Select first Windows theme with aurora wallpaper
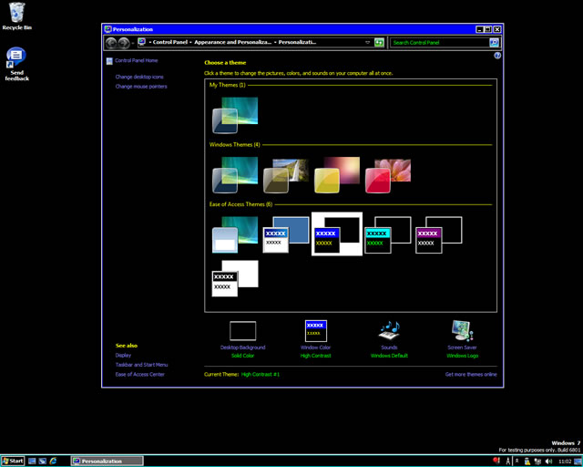The height and width of the screenshot is (467, 583). [x=235, y=174]
